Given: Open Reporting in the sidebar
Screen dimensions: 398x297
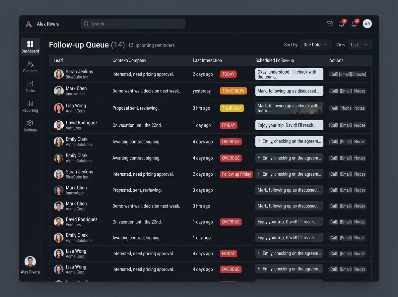Looking at the screenshot, I should 30,106.
